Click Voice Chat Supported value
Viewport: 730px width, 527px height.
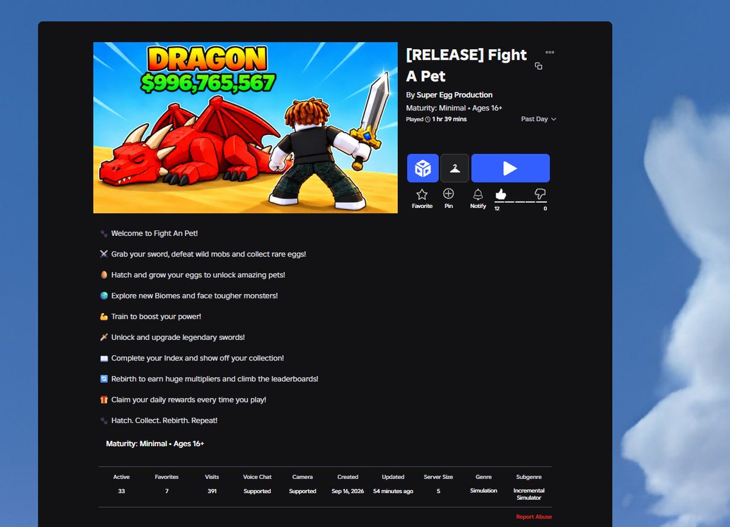(257, 491)
